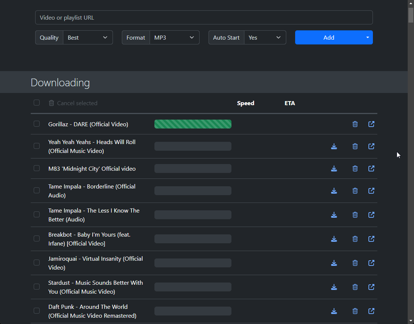Select Tame Impala - Borderline checkbox
Image resolution: width=414 pixels, height=324 pixels.
(x=37, y=190)
